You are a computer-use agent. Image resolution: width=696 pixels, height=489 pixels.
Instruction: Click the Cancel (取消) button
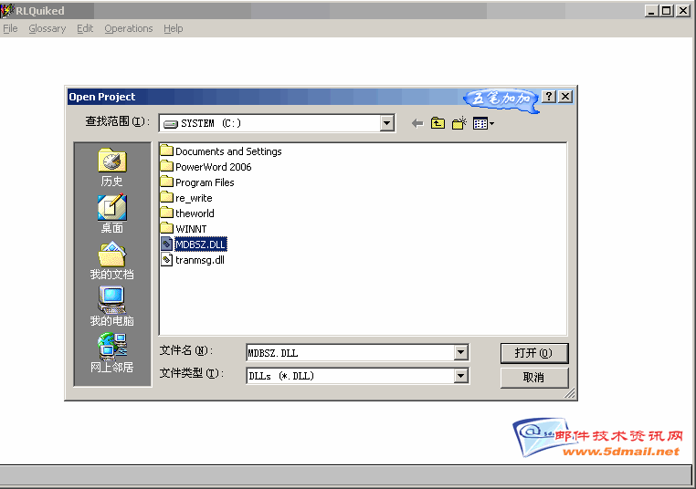[534, 377]
